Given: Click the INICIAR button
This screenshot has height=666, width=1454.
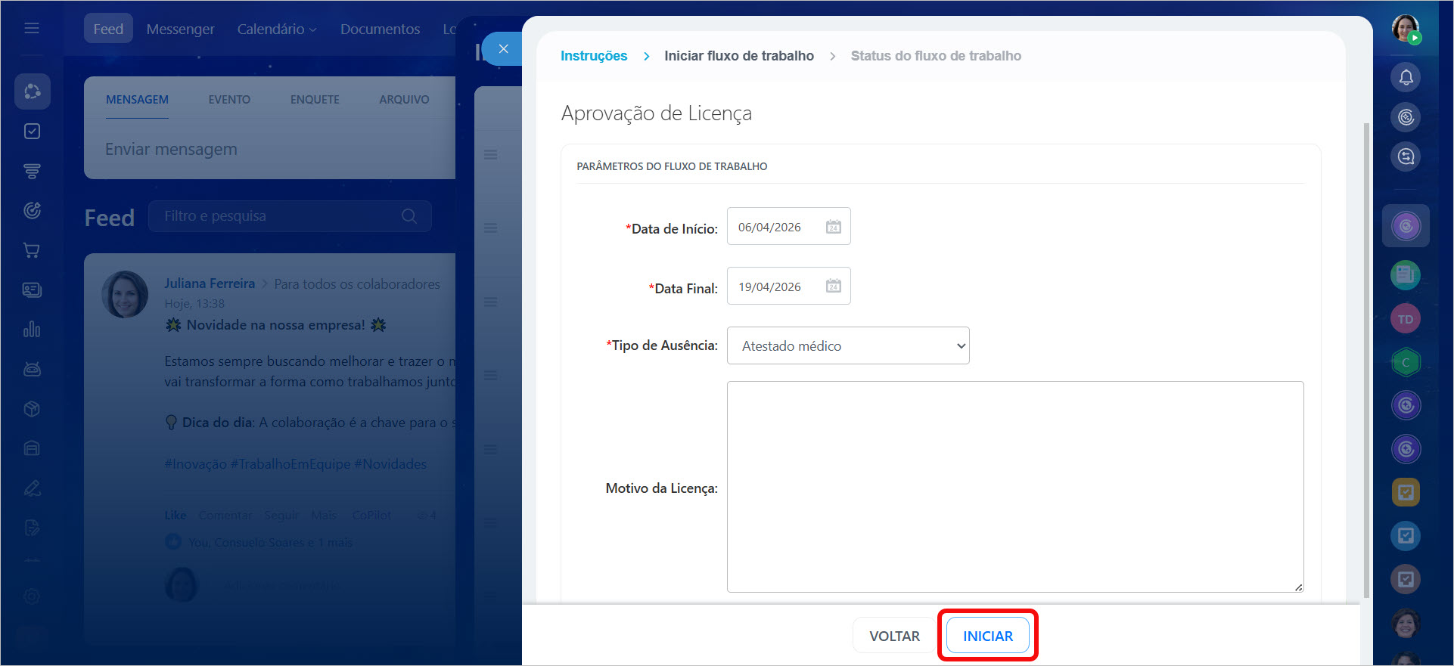Looking at the screenshot, I should pos(987,636).
